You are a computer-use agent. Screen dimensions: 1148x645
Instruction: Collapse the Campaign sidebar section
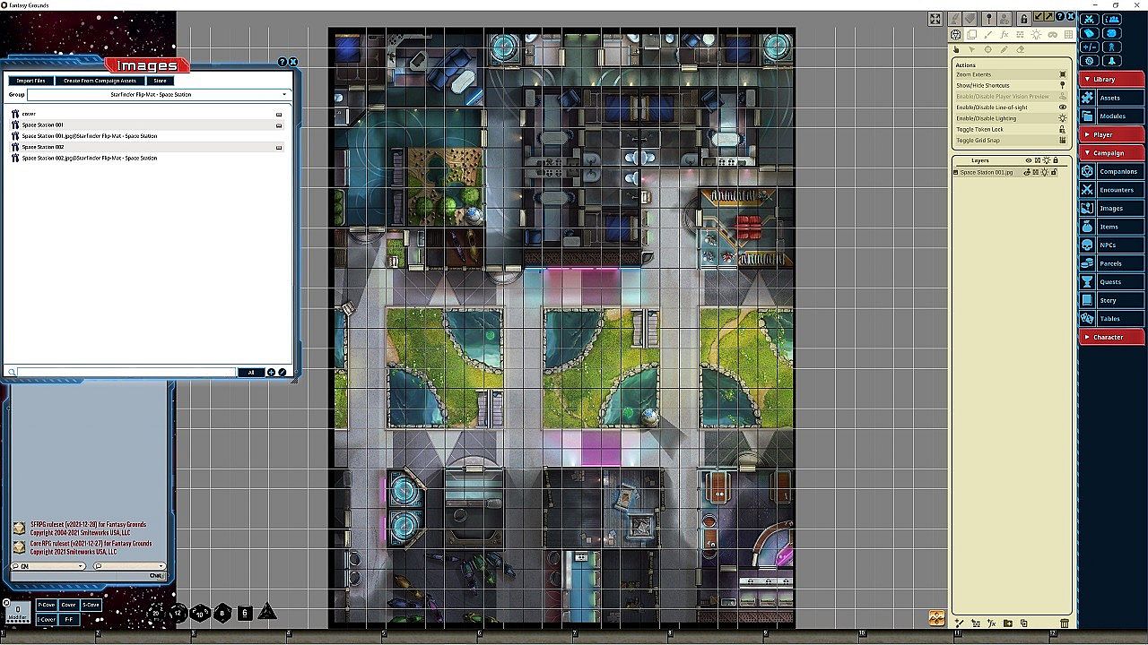[x=1111, y=153]
